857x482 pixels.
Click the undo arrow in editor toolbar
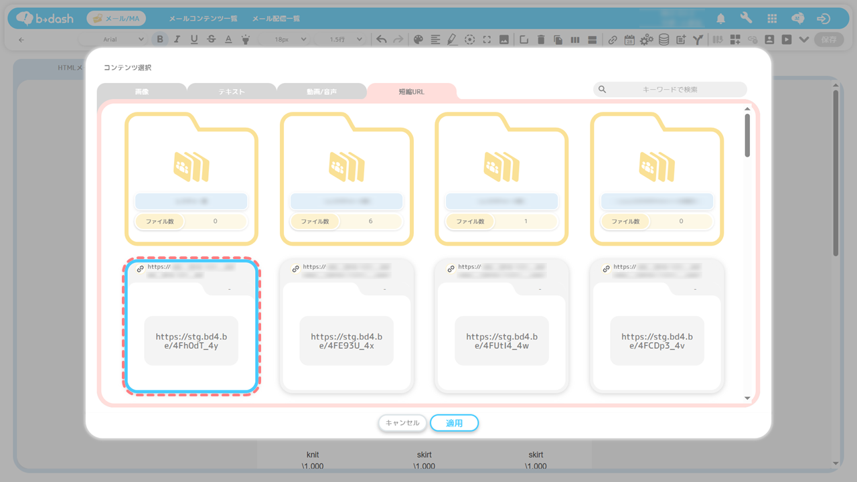381,39
